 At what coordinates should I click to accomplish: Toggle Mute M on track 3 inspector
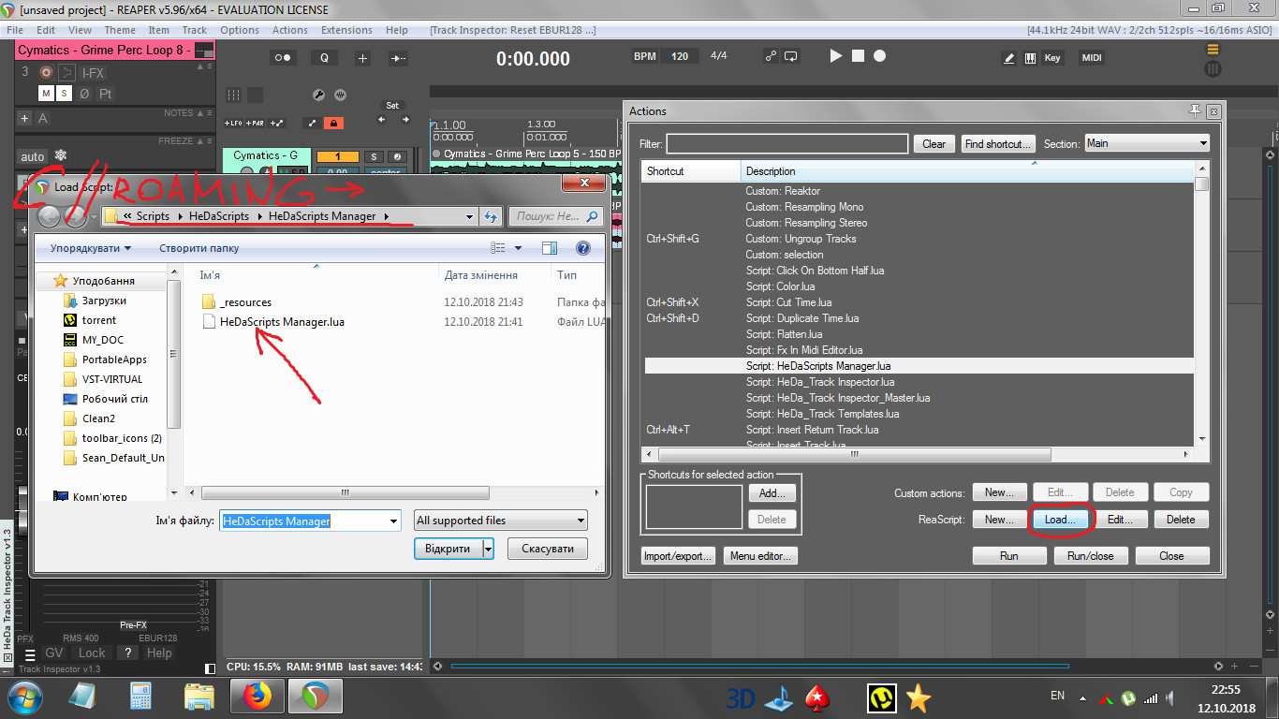pos(46,94)
